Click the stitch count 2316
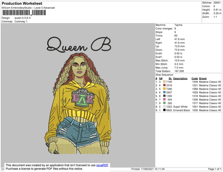The width and height of the screenshot is (223, 172). point(169,85)
